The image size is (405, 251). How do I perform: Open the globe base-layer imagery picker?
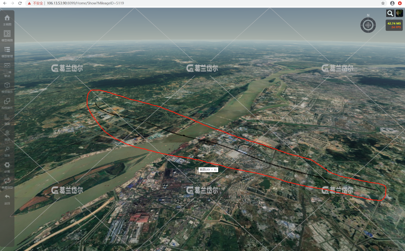399,13
